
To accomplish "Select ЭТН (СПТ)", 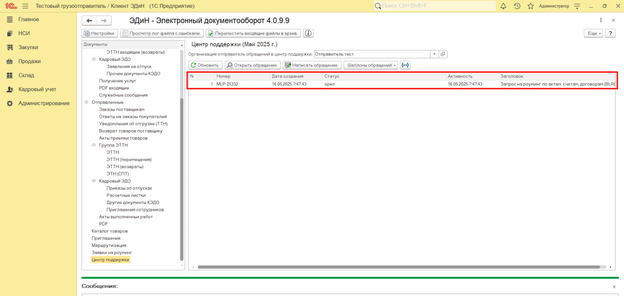I will 117,174.
